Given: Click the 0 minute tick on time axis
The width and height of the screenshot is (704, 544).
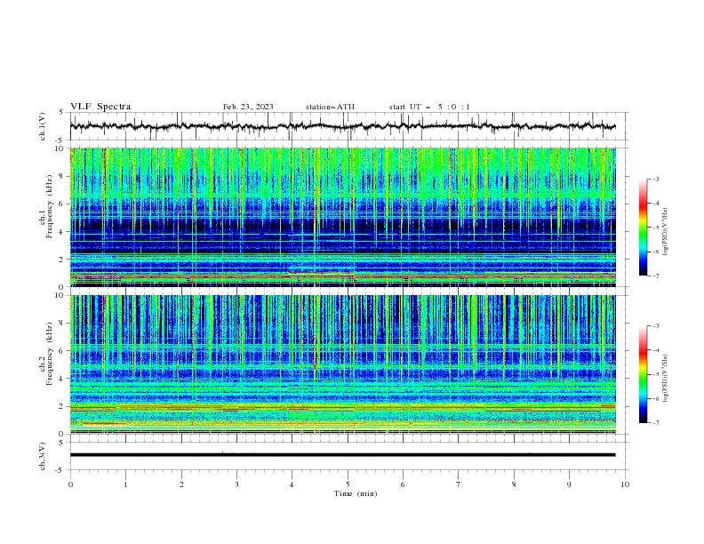Looking at the screenshot, I should point(70,484).
